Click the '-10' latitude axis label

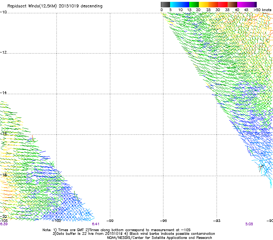[x=3, y=12]
